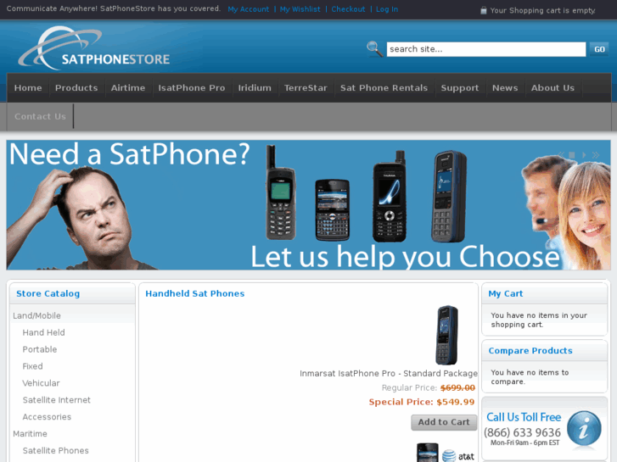The image size is (617, 462).
Task: Click the shopping cart lock icon
Action: (484, 11)
